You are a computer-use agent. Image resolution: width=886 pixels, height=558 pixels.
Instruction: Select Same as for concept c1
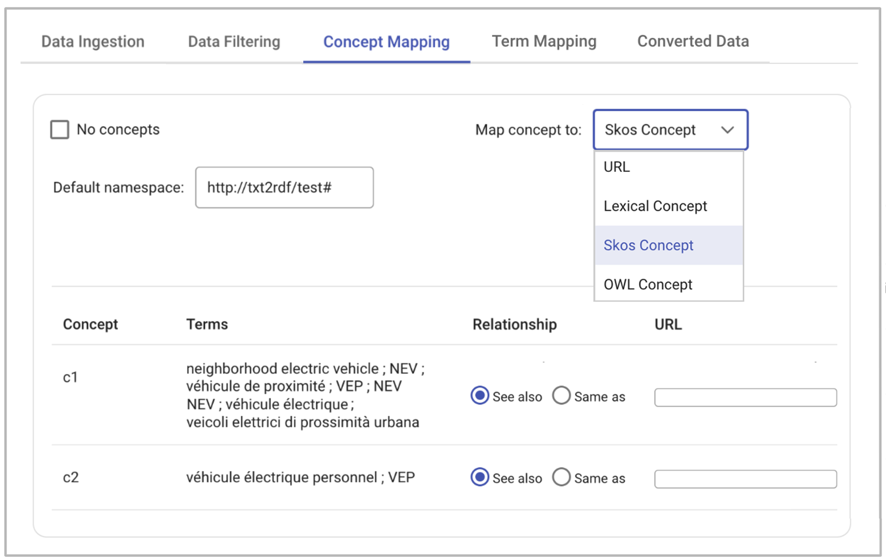coord(561,396)
